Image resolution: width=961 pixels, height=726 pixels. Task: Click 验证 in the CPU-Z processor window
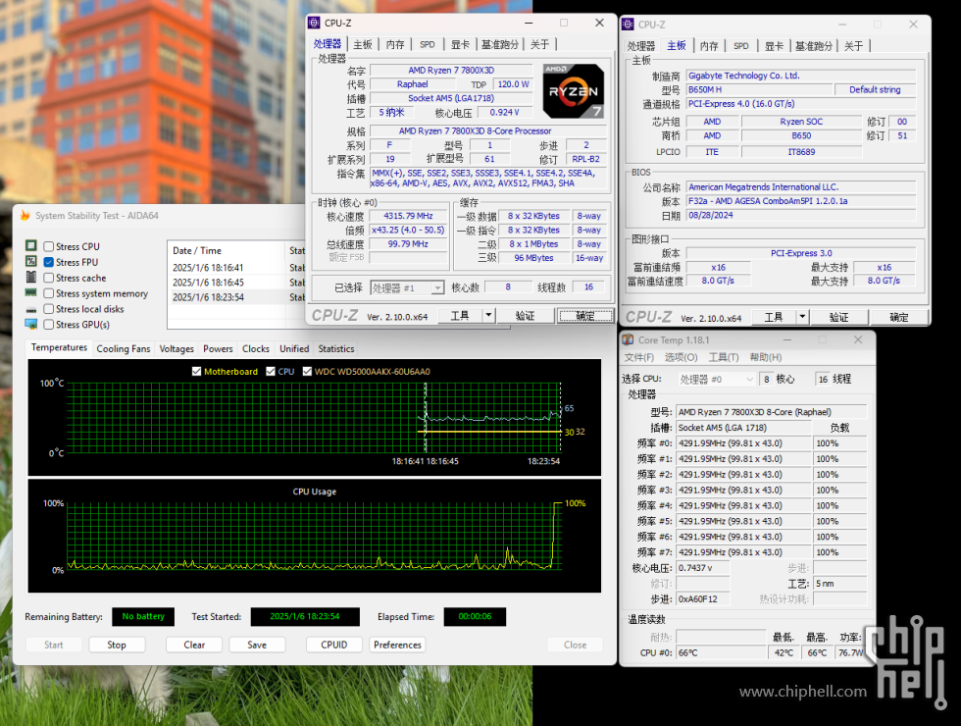pyautogui.click(x=525, y=315)
